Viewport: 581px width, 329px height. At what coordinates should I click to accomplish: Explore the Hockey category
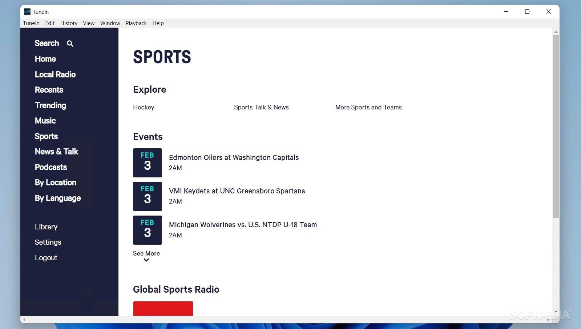[x=144, y=107]
